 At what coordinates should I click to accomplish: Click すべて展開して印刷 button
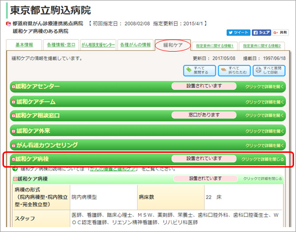click(269, 71)
